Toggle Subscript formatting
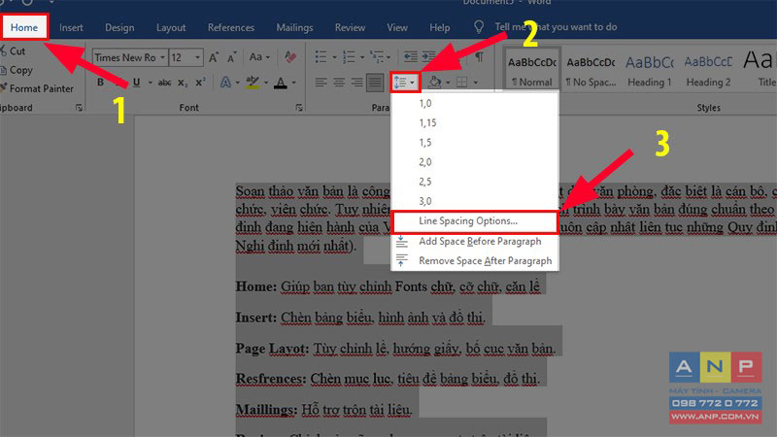 pos(183,83)
